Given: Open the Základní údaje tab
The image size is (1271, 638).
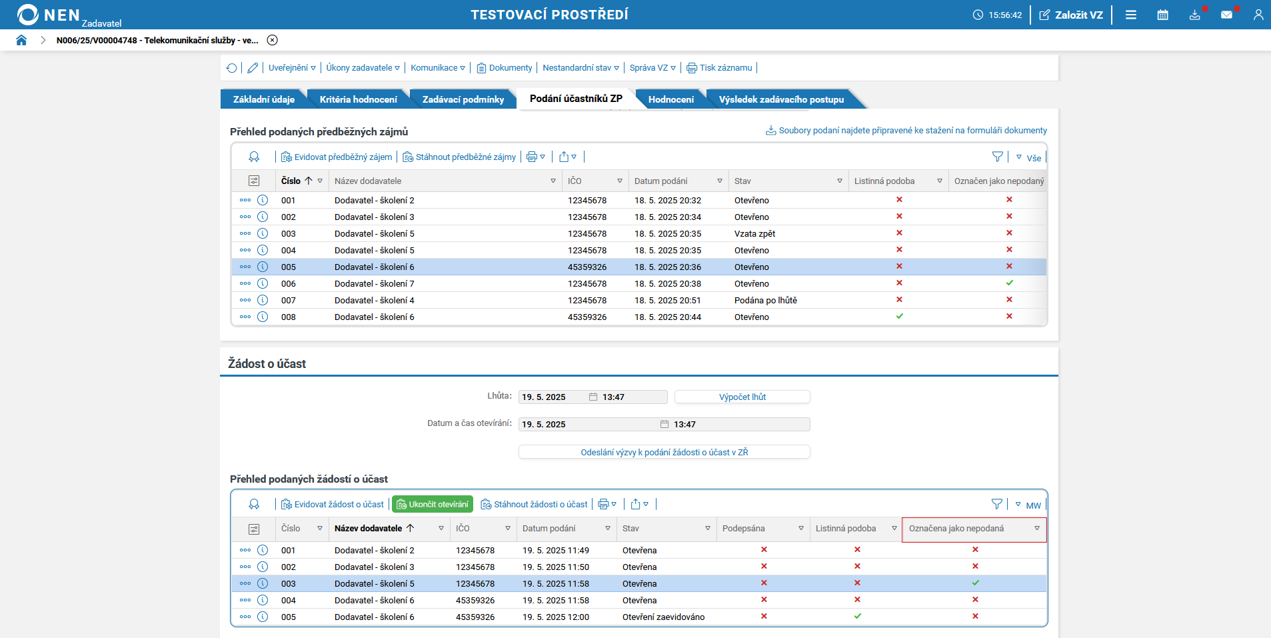Looking at the screenshot, I should pyautogui.click(x=263, y=99).
